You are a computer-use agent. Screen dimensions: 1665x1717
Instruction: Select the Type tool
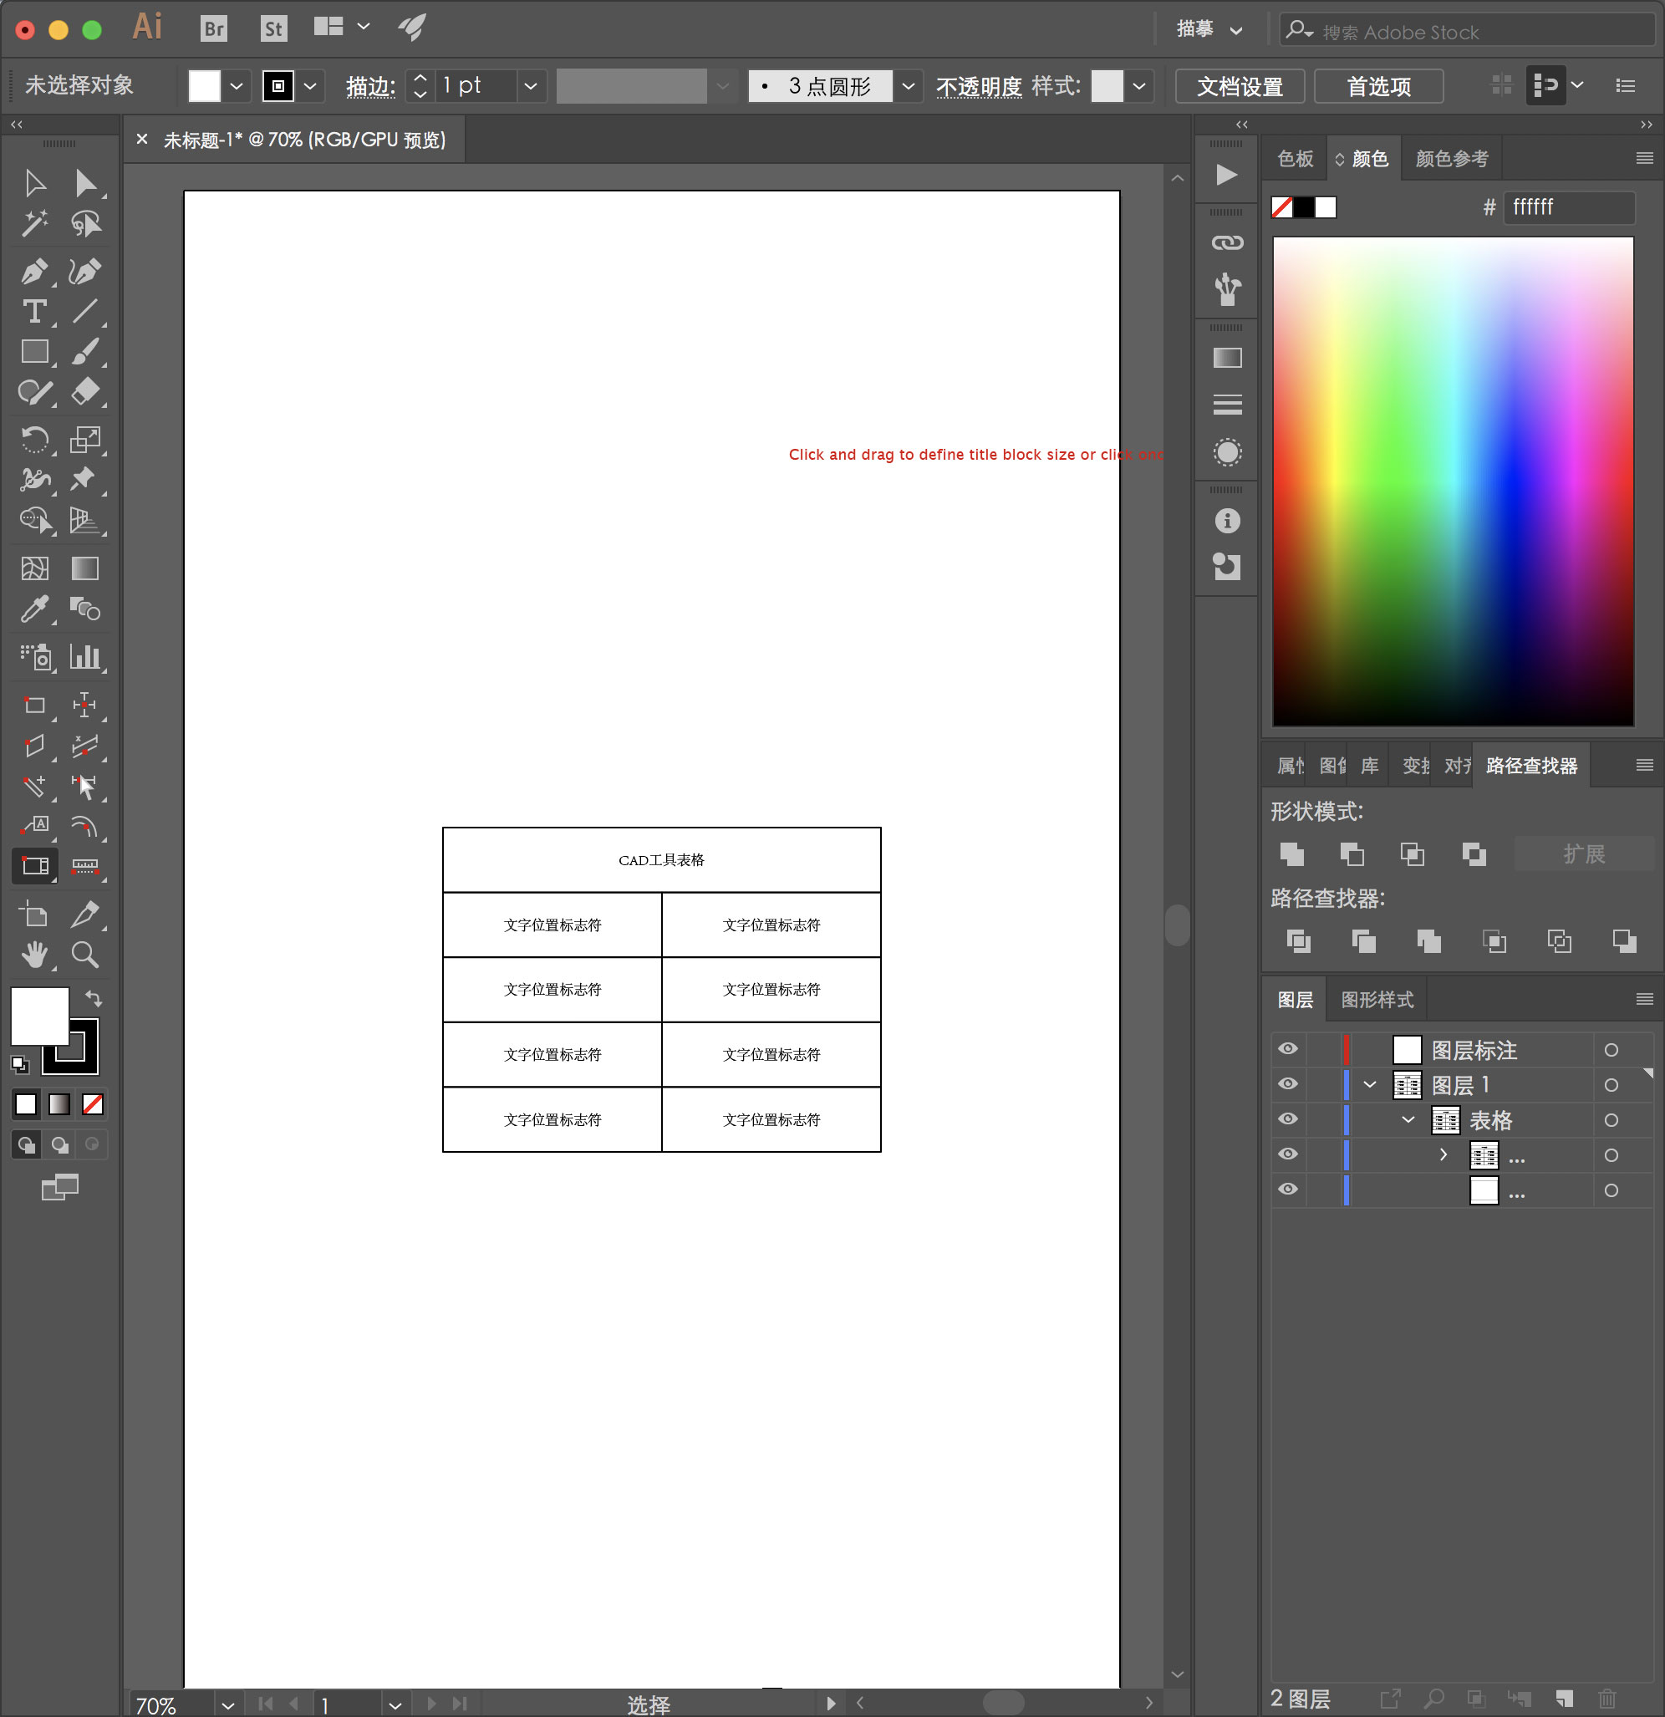click(x=34, y=312)
